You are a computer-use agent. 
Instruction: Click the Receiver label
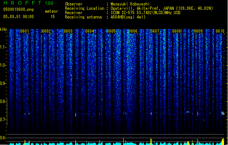click(74, 13)
